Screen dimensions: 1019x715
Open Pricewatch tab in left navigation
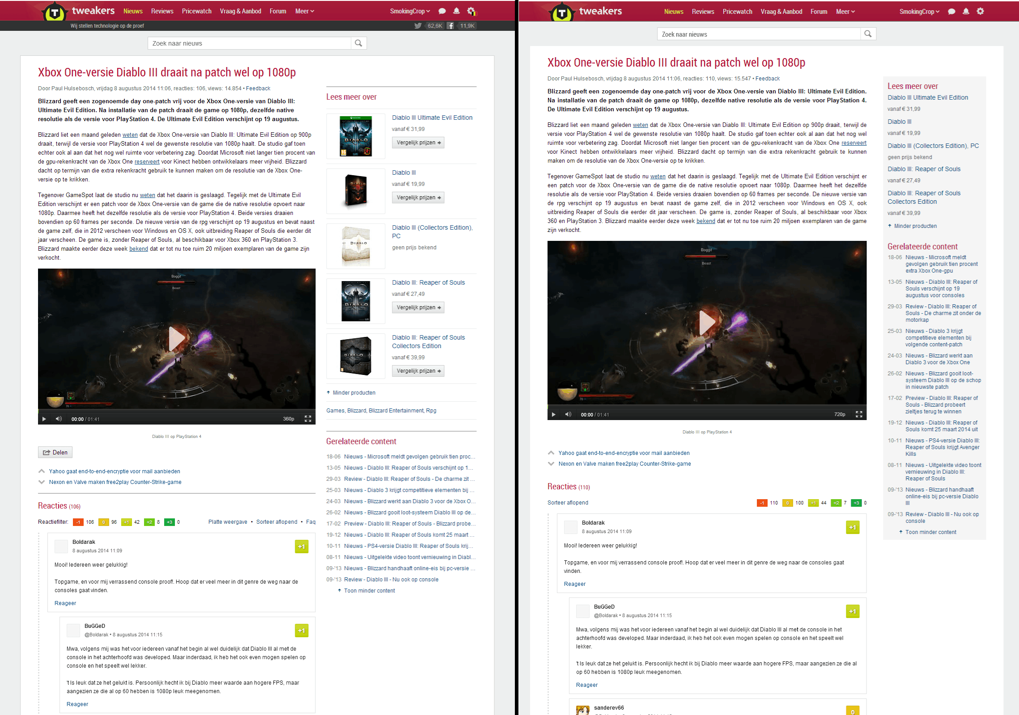tap(196, 11)
